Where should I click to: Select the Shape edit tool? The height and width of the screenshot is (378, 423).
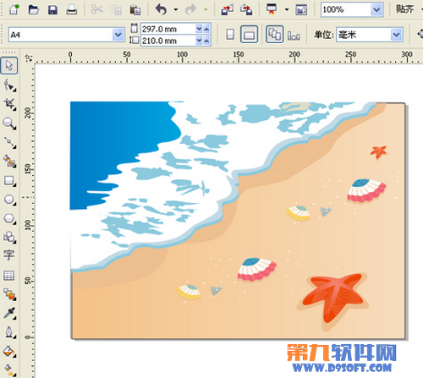click(9, 85)
